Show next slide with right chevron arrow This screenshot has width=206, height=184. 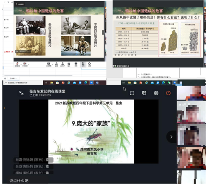pyautogui.click(x=171, y=137)
